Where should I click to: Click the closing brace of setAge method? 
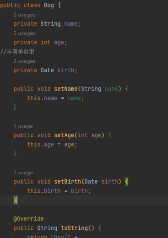(15, 154)
